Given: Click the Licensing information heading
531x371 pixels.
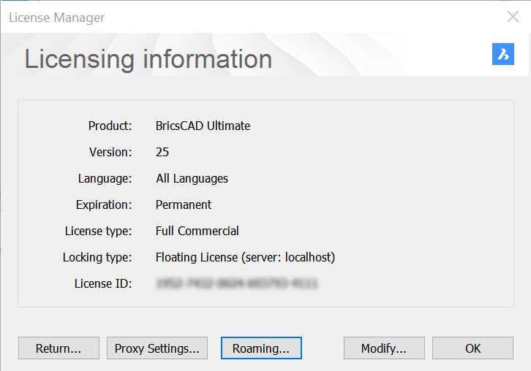Looking at the screenshot, I should [148, 59].
